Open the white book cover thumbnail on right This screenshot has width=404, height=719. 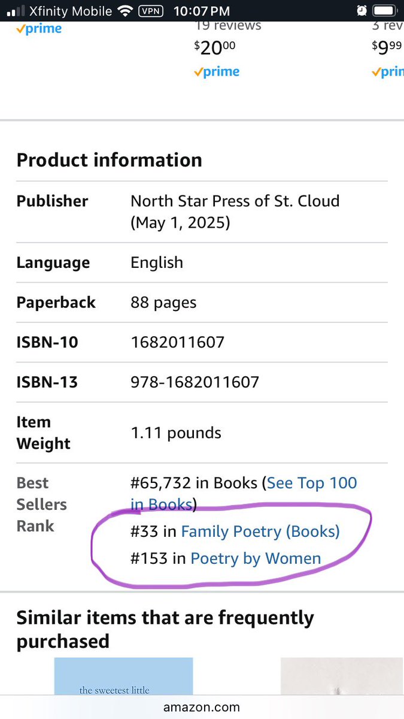tap(342, 676)
